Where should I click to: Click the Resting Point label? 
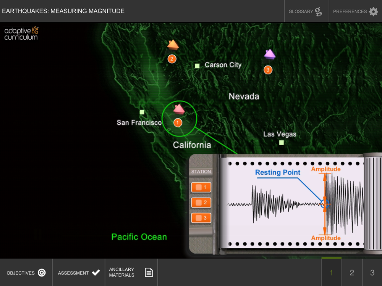[277, 172]
